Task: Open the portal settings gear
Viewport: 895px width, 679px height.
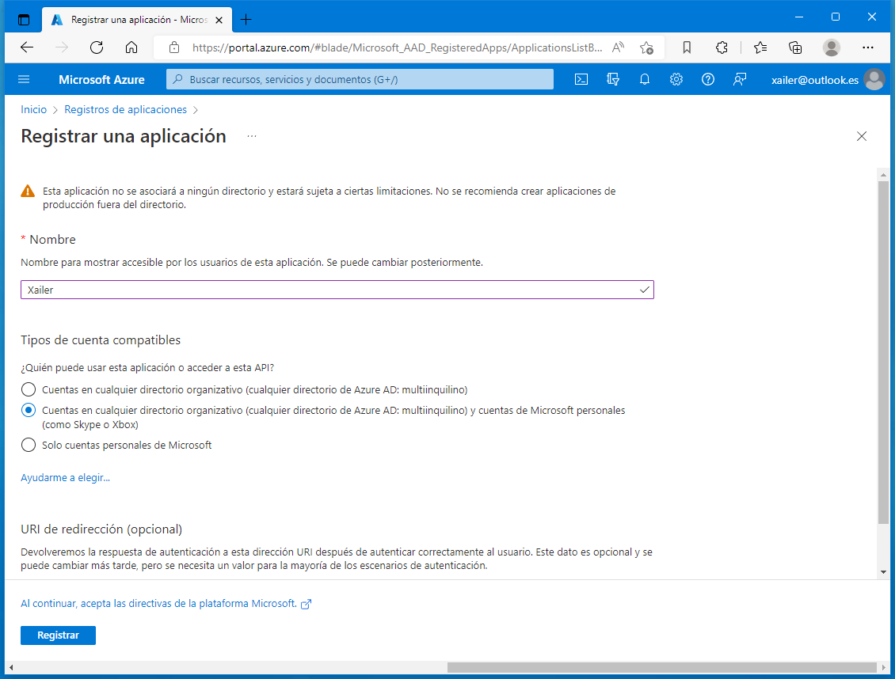Action: click(x=676, y=79)
